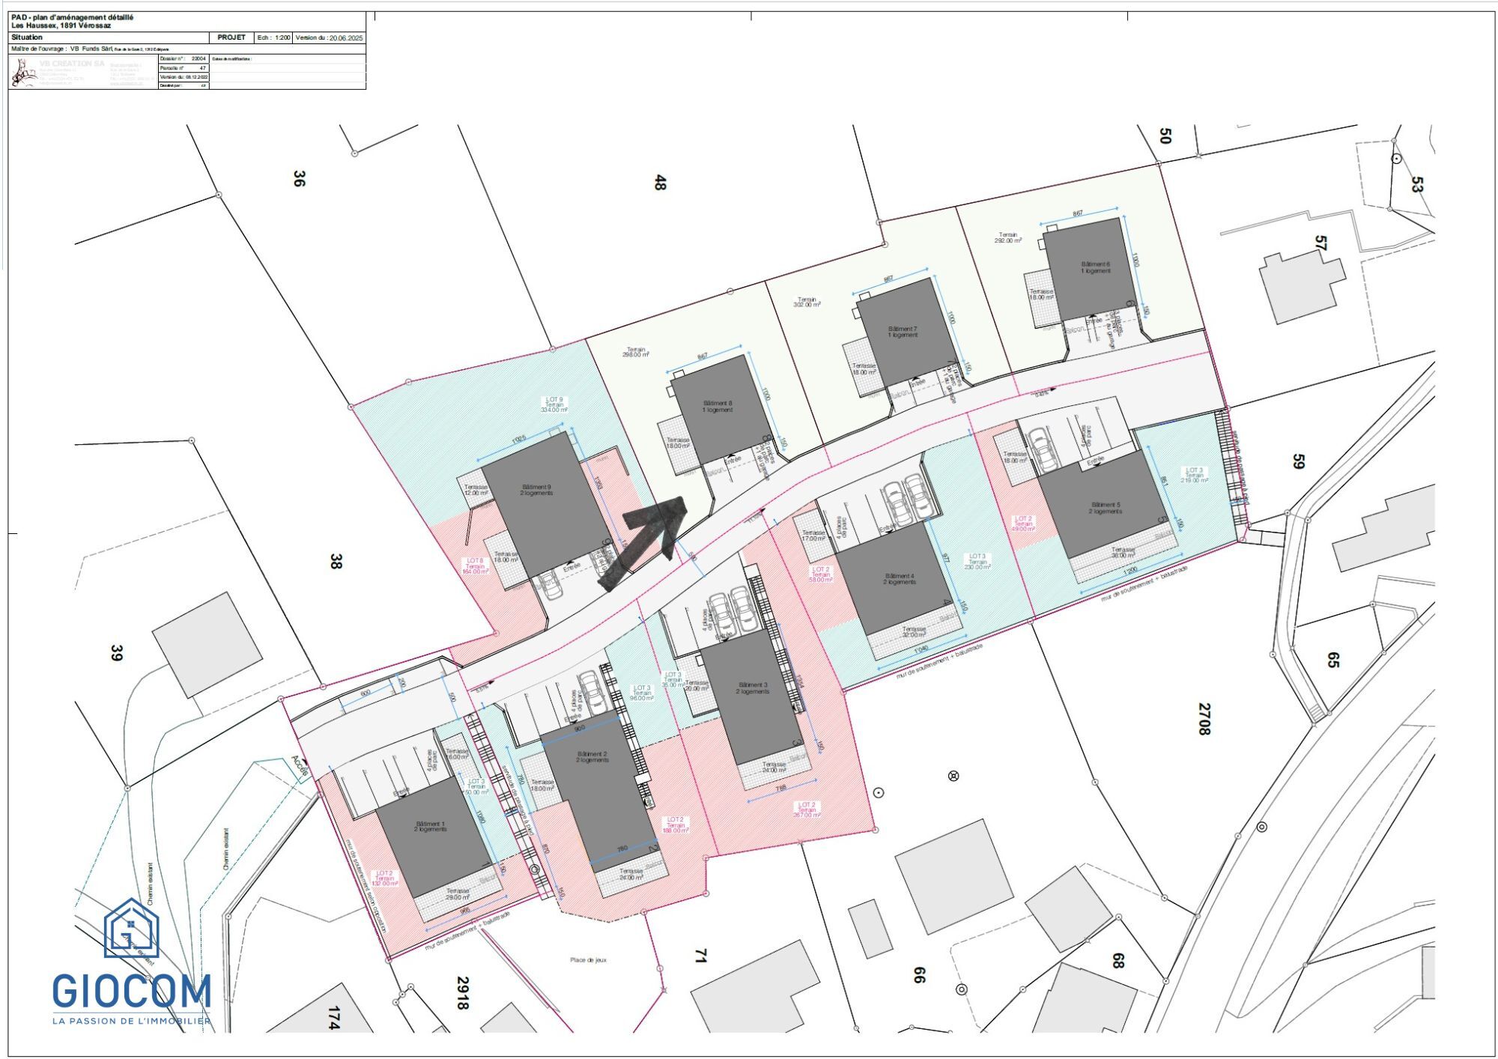The image size is (1498, 1059).
Task: Click the VB Création logo in title block
Action: [24, 73]
